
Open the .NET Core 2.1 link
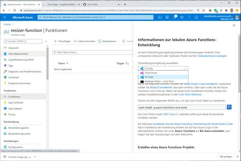point(171,114)
